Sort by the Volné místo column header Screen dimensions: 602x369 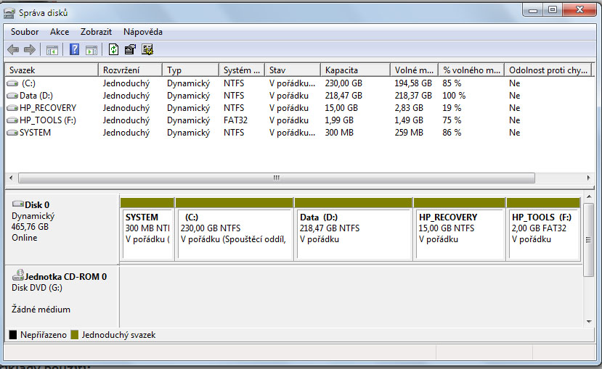pyautogui.click(x=414, y=70)
